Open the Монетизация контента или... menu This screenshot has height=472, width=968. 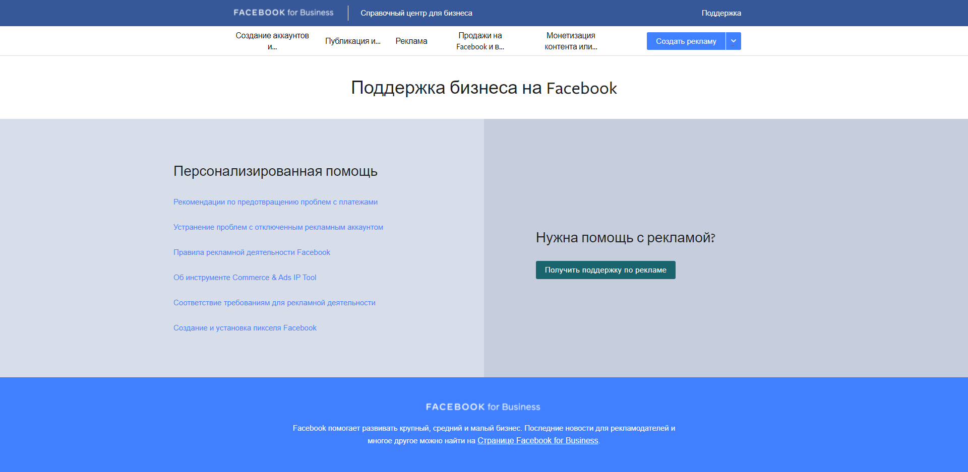571,41
